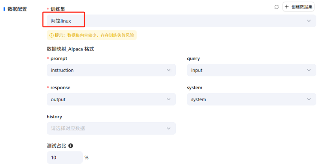Screen dimensions: 318x168
Task: Click the 数据映射_Alpaca 格式 label
Action: tap(70, 49)
